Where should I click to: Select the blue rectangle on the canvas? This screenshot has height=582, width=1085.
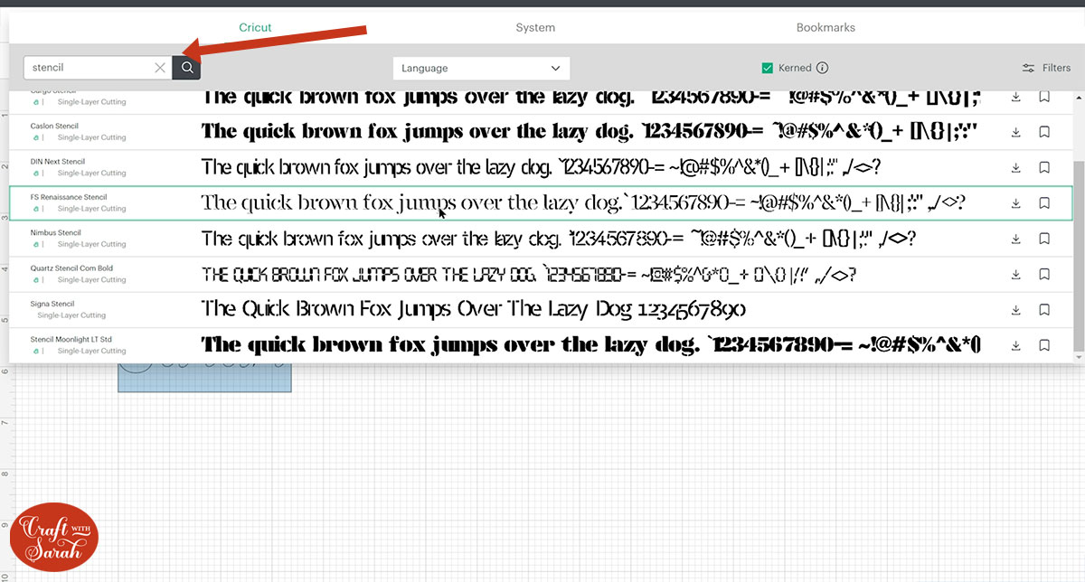204,378
